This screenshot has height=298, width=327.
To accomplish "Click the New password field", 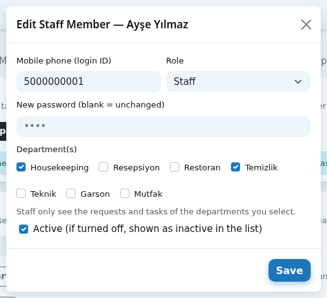I will pos(163,126).
